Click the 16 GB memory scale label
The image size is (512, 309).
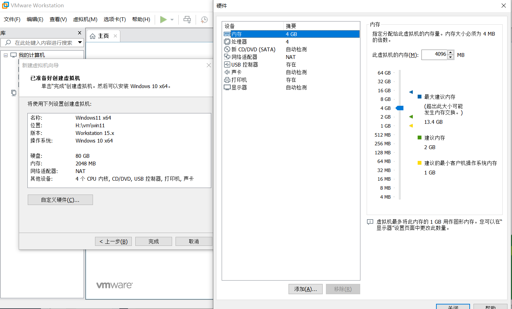[x=384, y=91]
